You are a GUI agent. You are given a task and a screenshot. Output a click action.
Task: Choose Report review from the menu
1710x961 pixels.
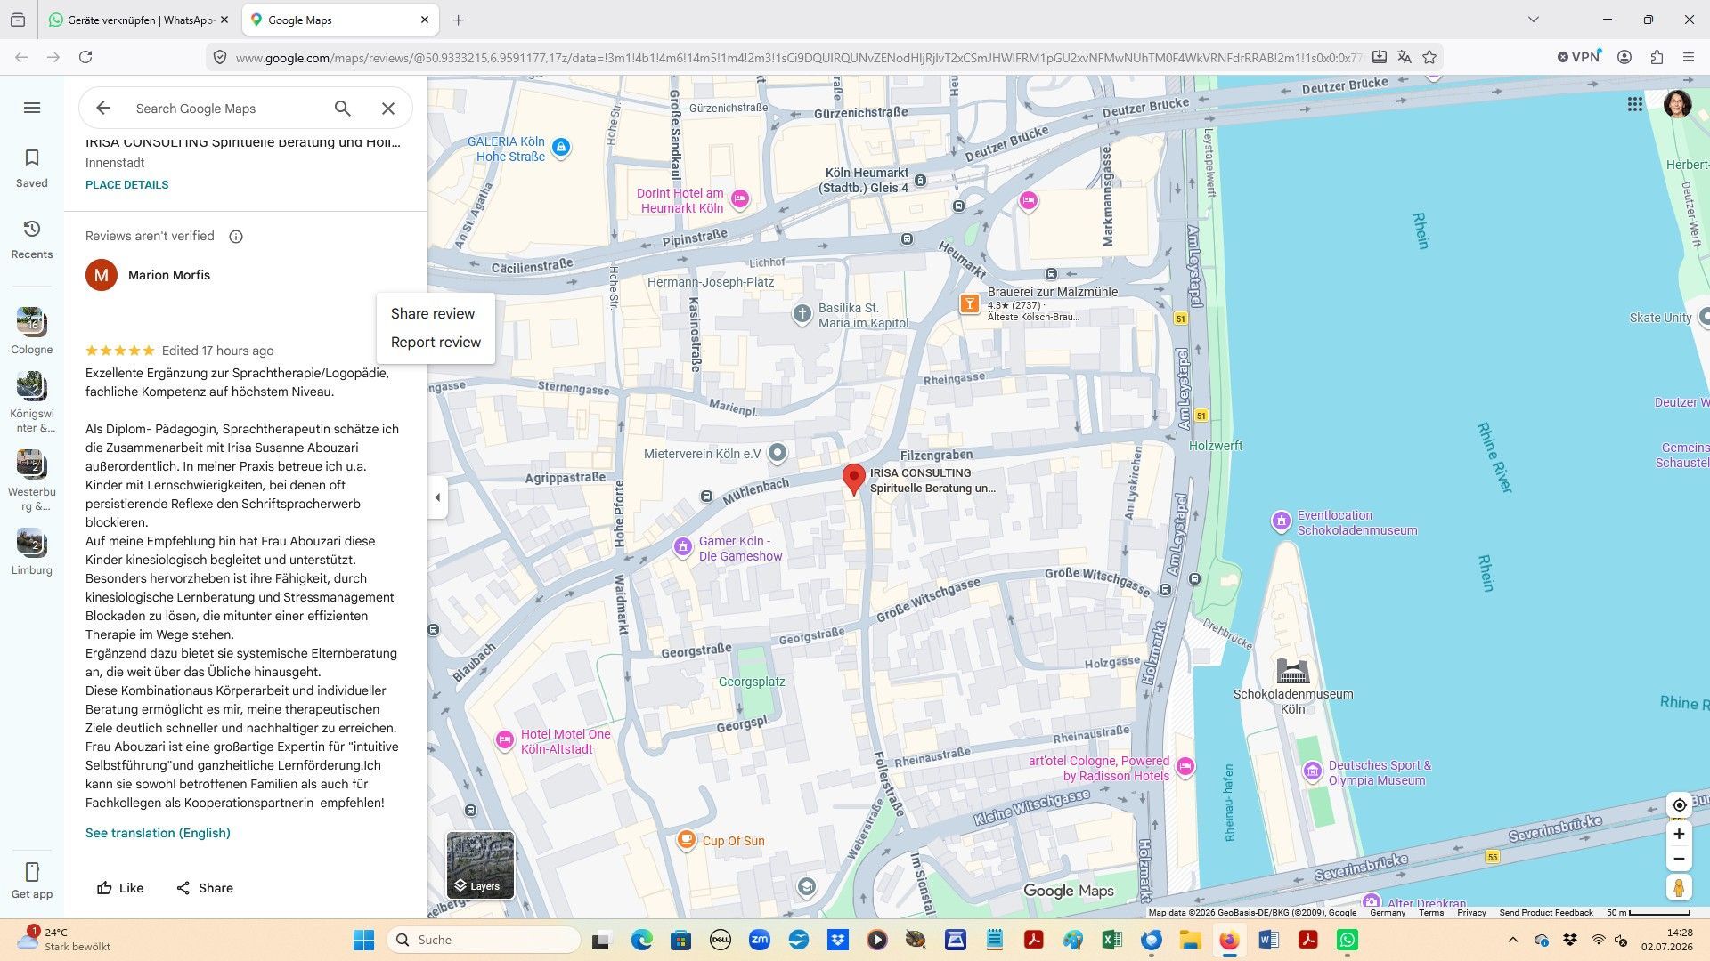pos(436,343)
